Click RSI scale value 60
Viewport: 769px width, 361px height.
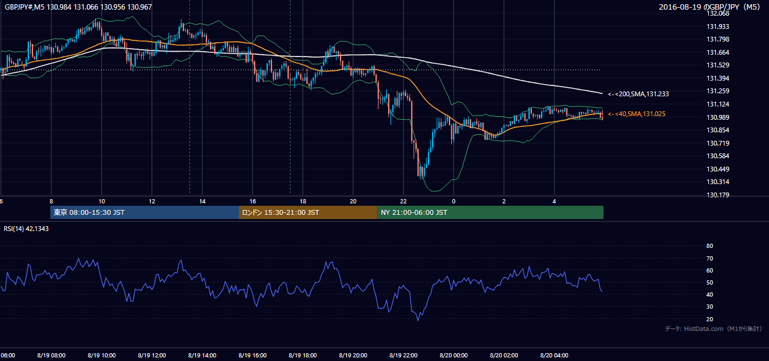point(709,270)
